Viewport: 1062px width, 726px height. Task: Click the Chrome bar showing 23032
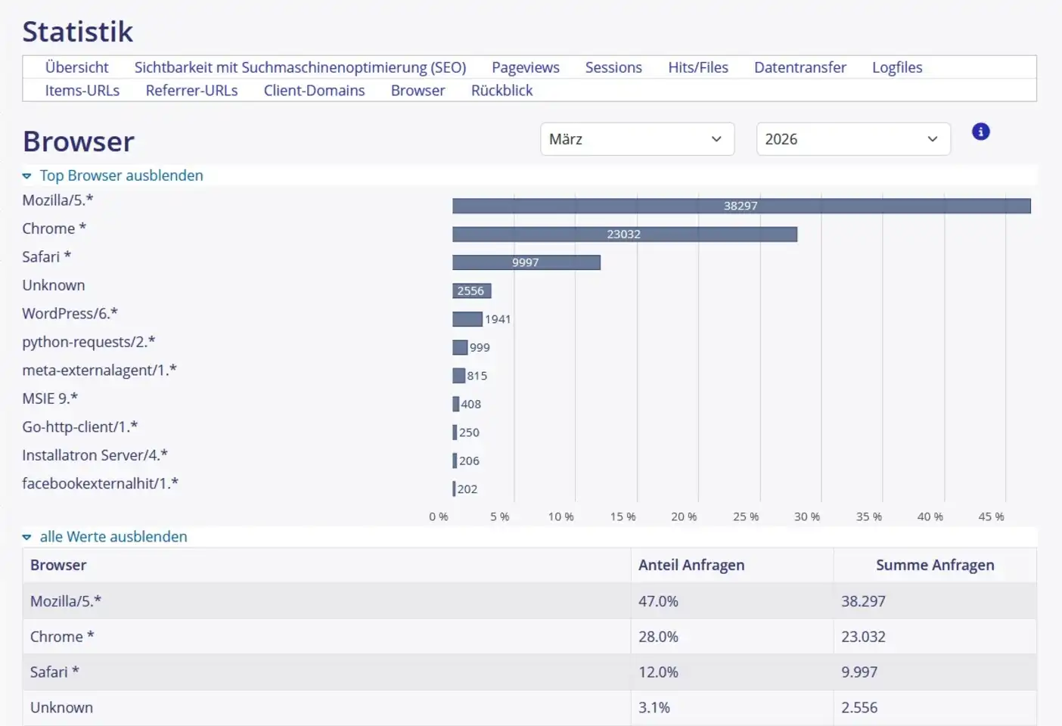624,234
